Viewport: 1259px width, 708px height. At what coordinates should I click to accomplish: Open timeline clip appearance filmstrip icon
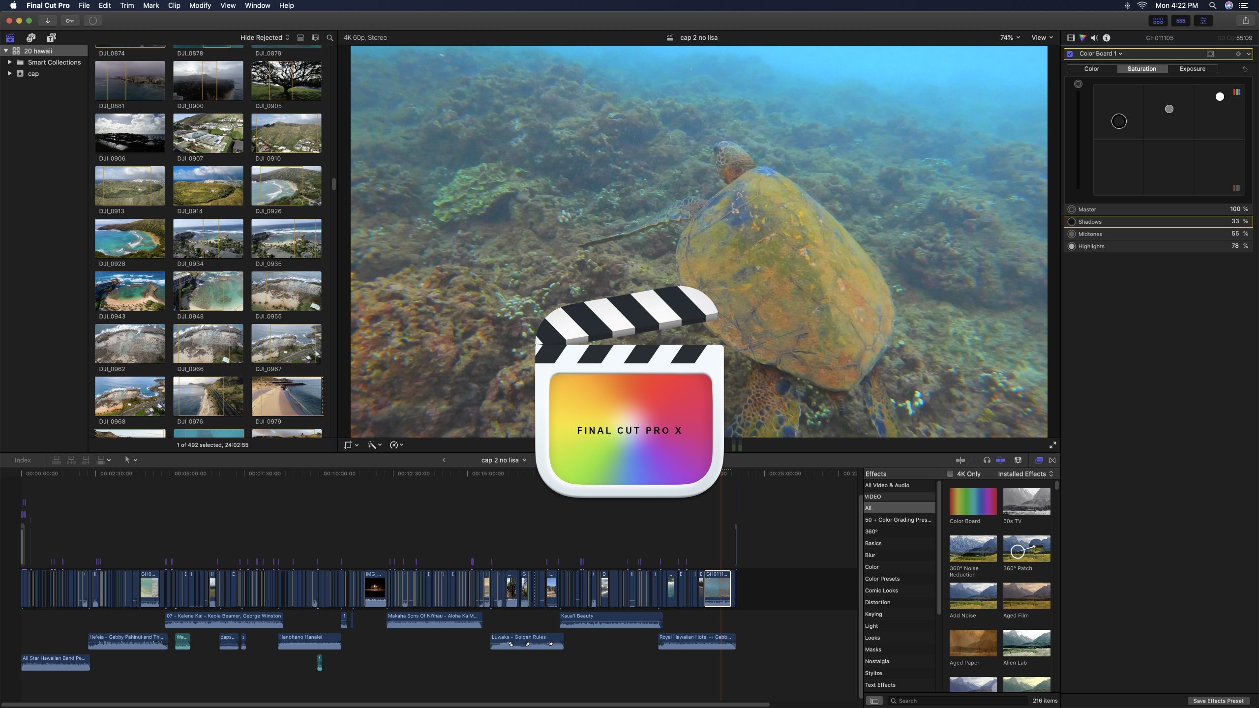tap(1018, 460)
